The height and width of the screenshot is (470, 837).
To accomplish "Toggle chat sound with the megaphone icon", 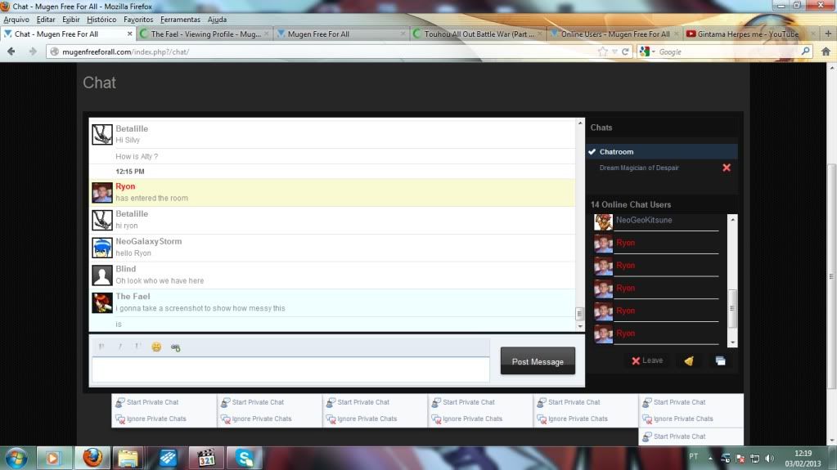I will (x=689, y=361).
